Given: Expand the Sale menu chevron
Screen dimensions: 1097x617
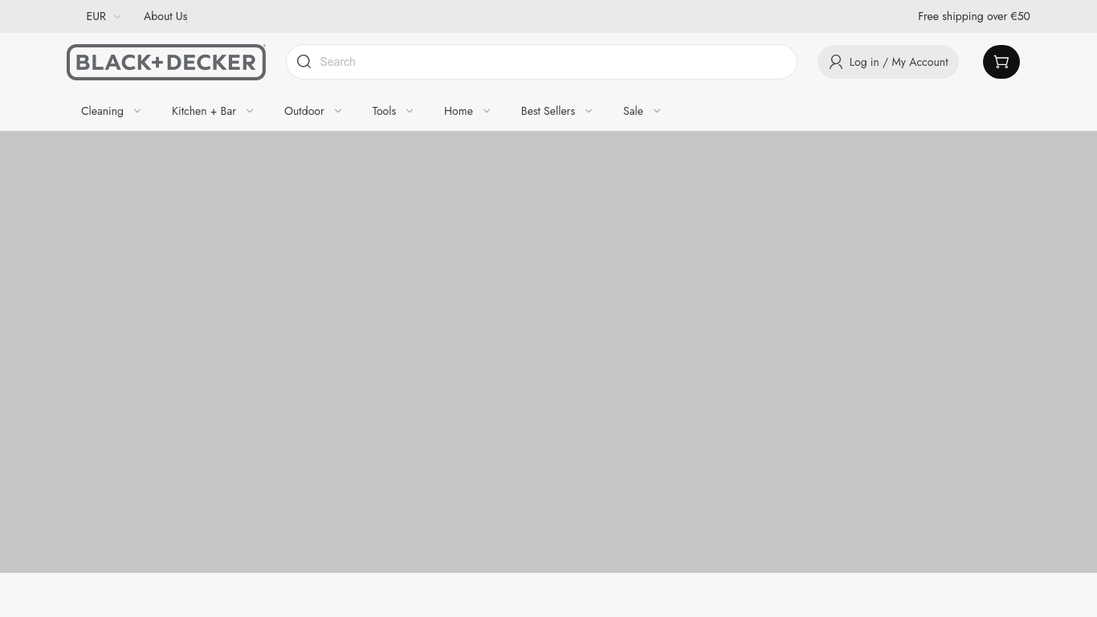Looking at the screenshot, I should (657, 111).
